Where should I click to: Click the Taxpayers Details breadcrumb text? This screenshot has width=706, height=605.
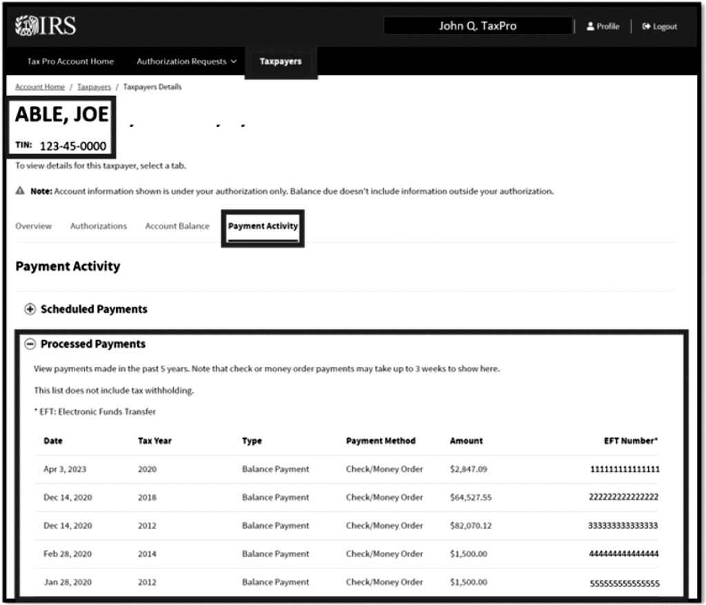tap(152, 87)
